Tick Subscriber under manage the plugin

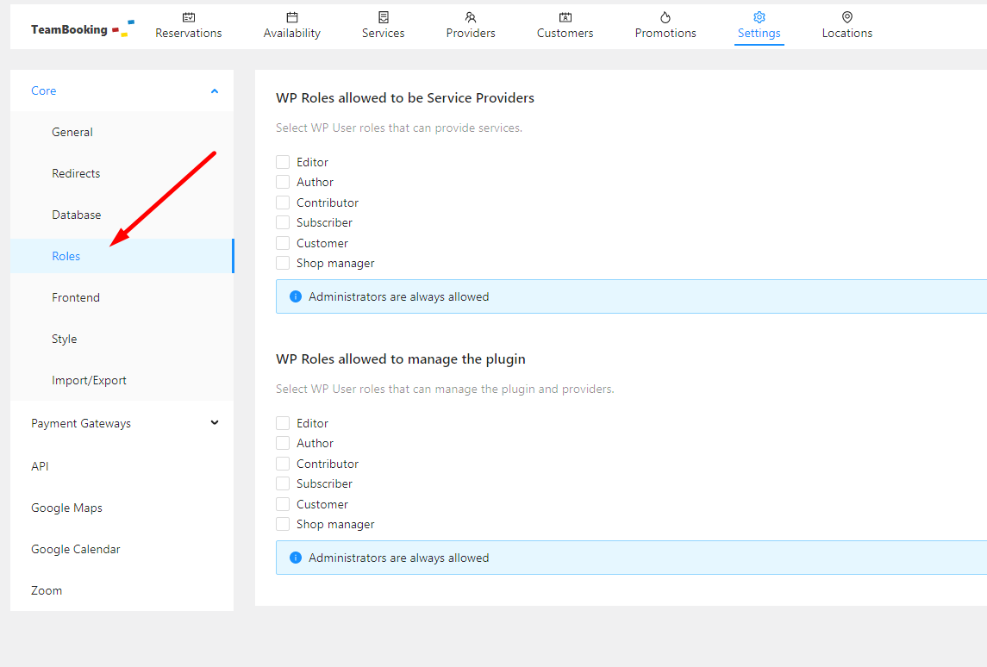coord(283,483)
